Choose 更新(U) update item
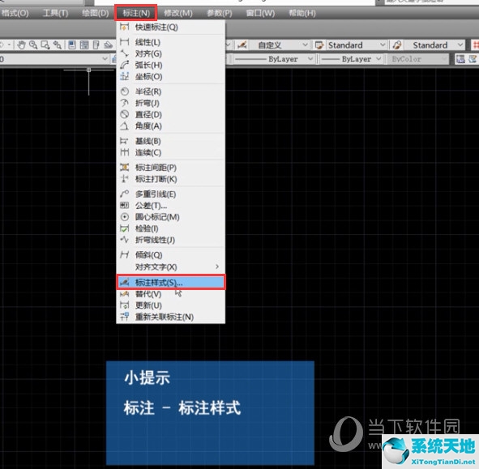The height and width of the screenshot is (469, 479). [171, 305]
